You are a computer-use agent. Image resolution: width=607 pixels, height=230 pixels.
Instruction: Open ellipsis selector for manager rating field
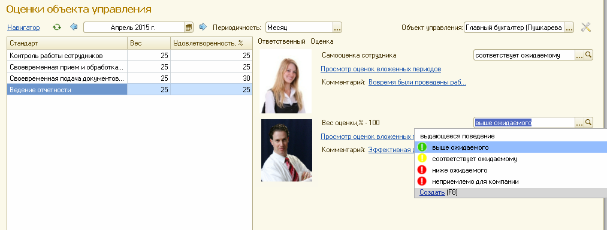579,123
